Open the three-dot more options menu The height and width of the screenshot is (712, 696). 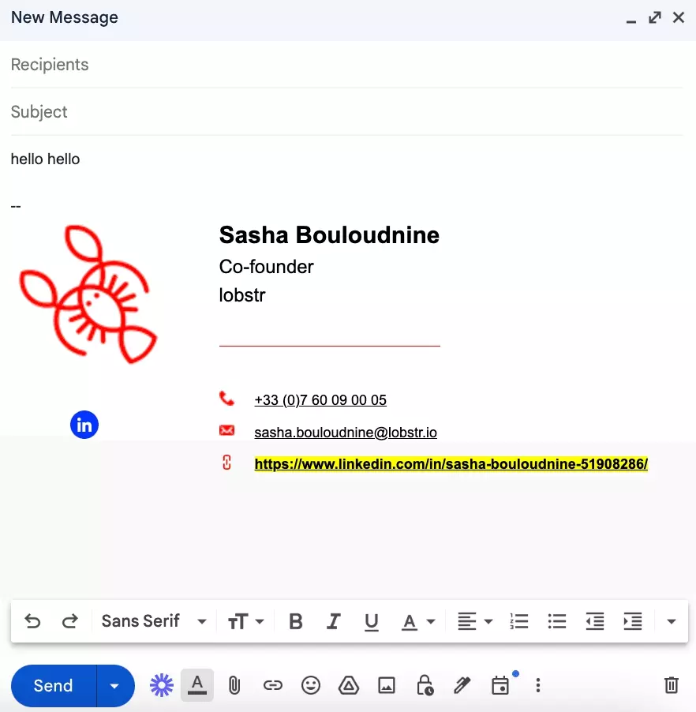pyautogui.click(x=538, y=685)
